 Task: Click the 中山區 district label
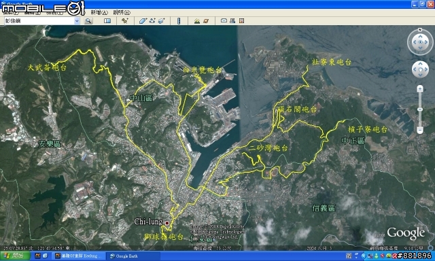point(141,98)
